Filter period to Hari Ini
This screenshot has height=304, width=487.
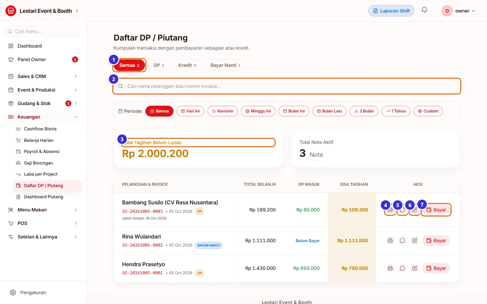point(190,111)
